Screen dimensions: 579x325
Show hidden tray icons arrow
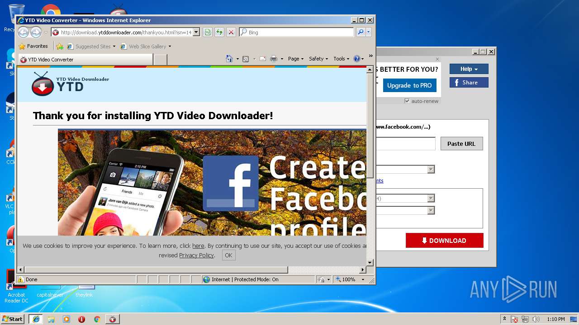(x=504, y=319)
